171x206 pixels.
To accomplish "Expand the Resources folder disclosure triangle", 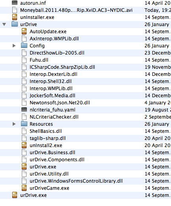I will point(14,124).
